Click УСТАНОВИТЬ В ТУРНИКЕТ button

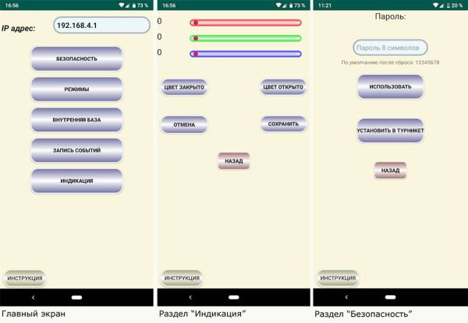tap(390, 131)
